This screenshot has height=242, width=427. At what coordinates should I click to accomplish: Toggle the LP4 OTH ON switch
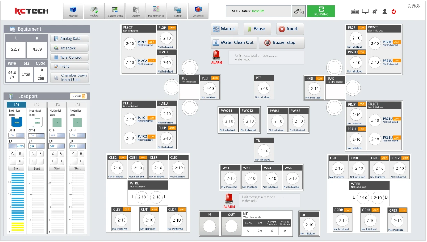77,135
